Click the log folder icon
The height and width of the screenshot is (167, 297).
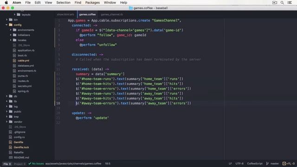11,106
